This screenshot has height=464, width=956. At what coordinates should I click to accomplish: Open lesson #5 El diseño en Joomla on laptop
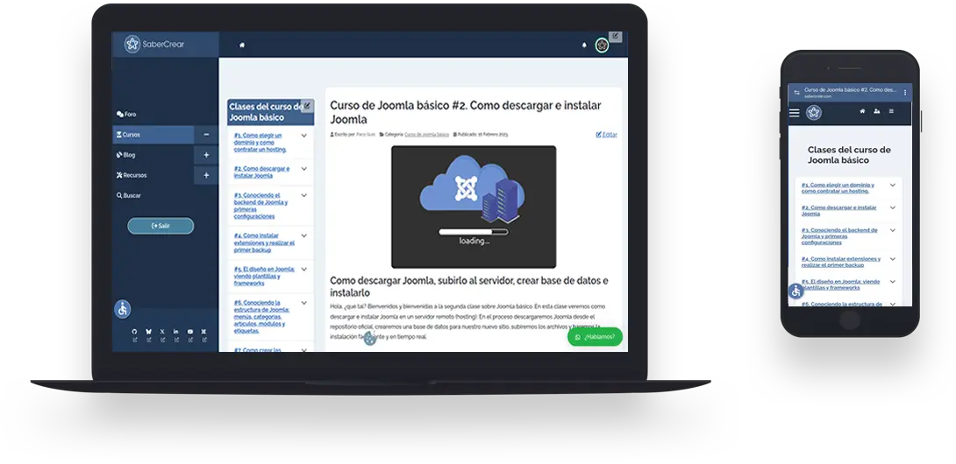264,276
